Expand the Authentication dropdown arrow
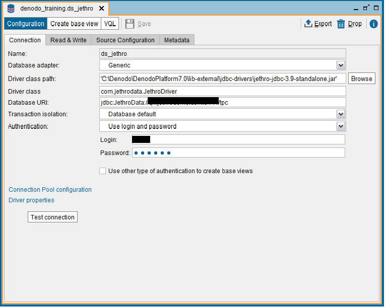Screen dimensions: 386x308 (341, 126)
